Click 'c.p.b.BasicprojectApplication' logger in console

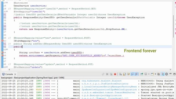tap(101, 95)
